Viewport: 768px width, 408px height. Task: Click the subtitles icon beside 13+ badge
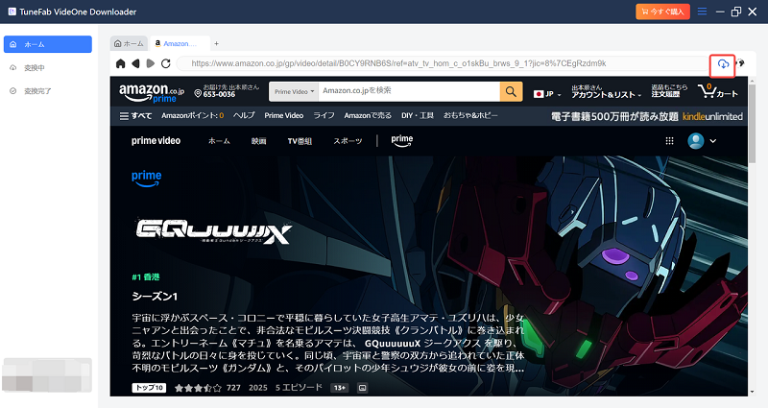pyautogui.click(x=362, y=388)
